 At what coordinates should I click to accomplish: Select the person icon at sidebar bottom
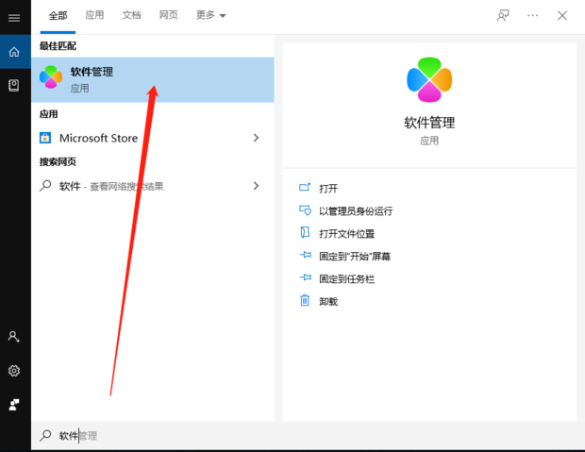pyautogui.click(x=14, y=405)
